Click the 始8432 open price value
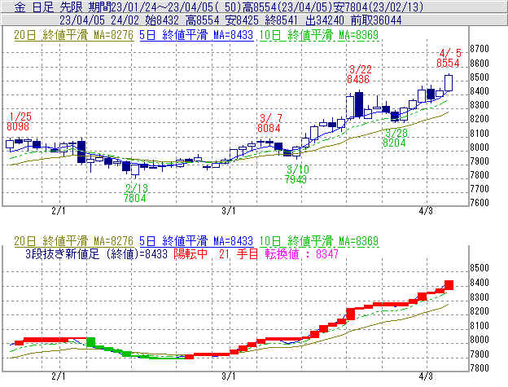This screenshot has width=508, height=387. click(162, 20)
